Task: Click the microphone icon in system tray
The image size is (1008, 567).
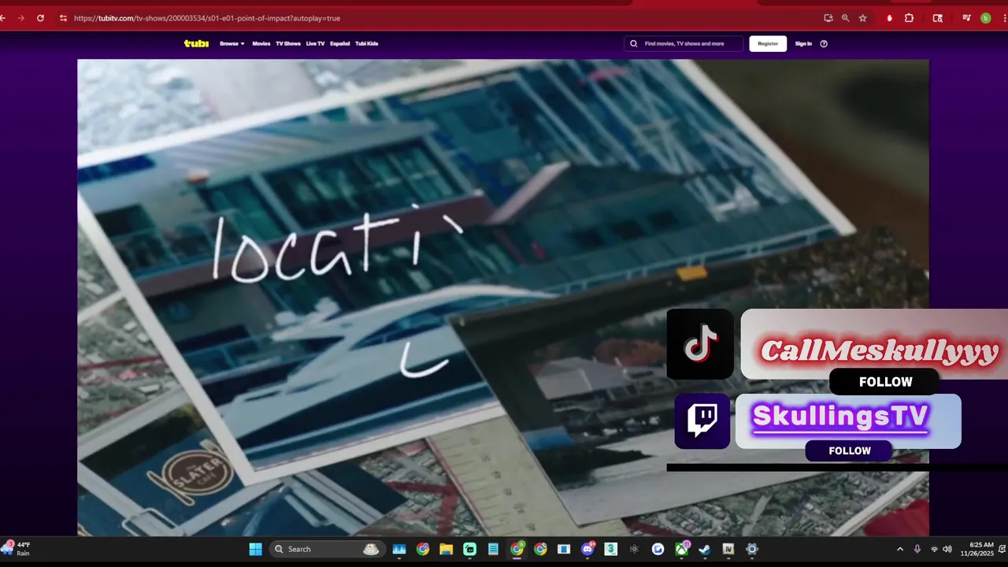Action: coord(917,549)
